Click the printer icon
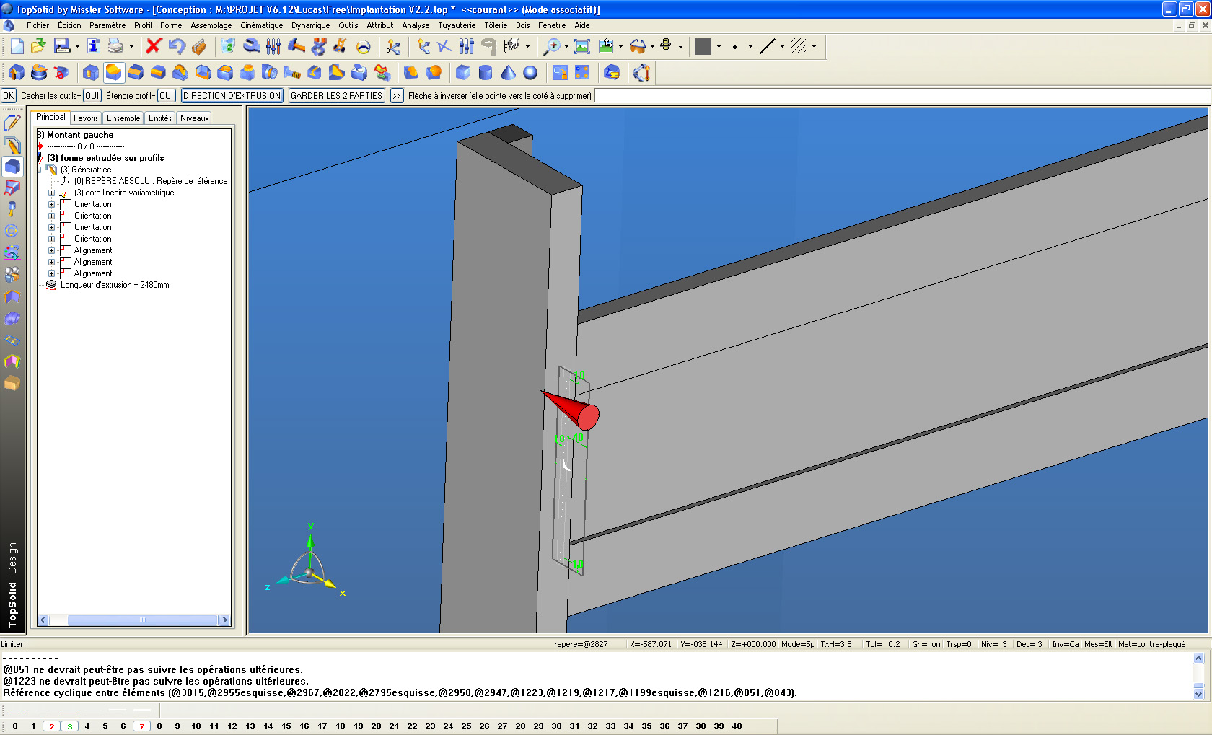The image size is (1212, 735). point(115,46)
